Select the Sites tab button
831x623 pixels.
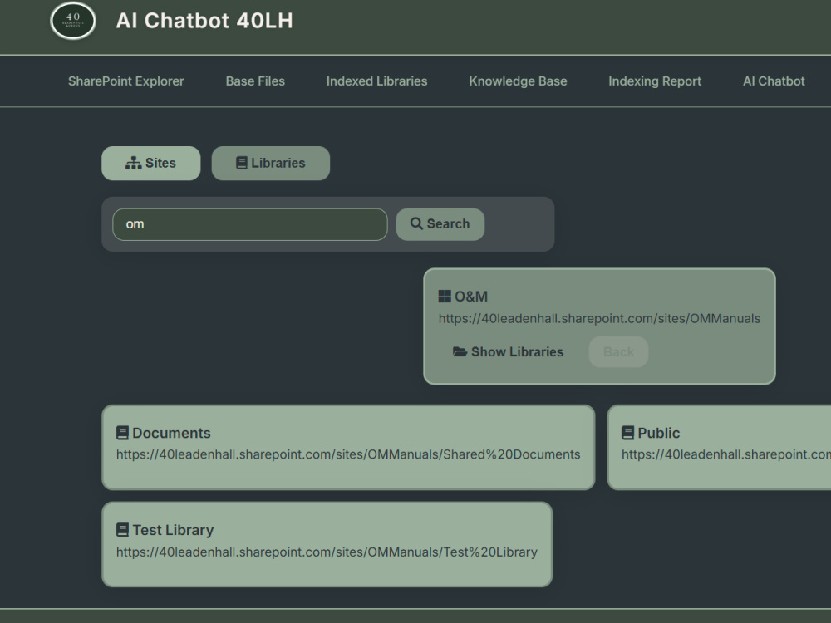151,163
